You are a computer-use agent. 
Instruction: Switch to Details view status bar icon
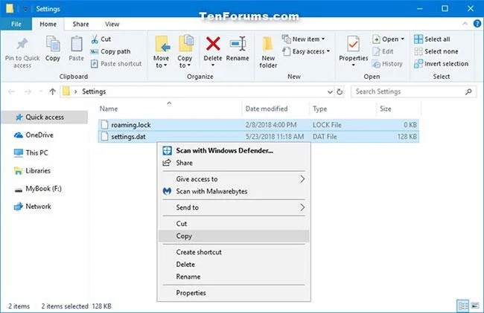pyautogui.click(x=463, y=306)
